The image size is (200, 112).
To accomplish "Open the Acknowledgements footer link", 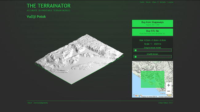I will tap(41, 103).
